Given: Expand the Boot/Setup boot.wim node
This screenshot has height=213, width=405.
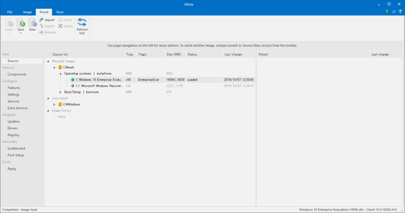Looking at the screenshot, I should pos(60,92).
